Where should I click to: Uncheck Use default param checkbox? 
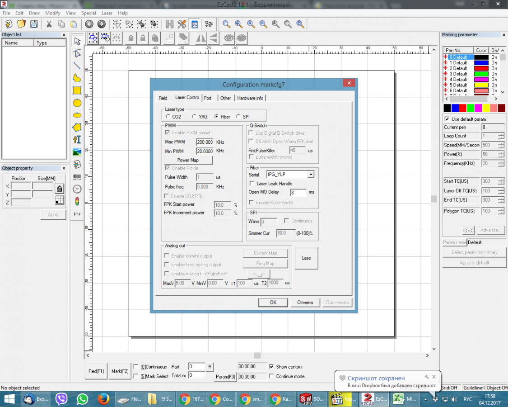447,119
